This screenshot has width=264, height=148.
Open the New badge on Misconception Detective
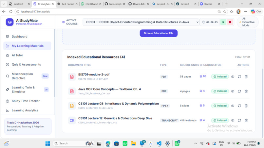tap(45, 76)
